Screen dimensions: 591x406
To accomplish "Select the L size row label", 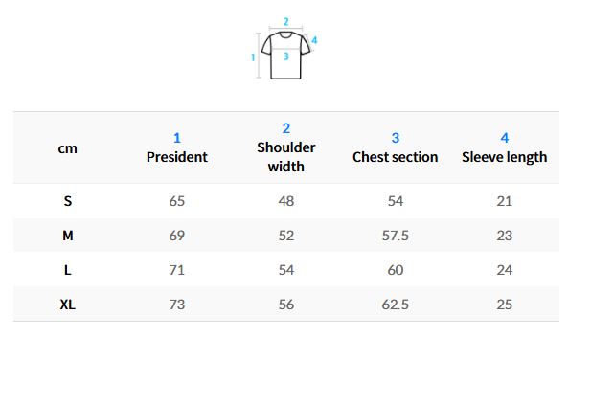I will 67,270.
